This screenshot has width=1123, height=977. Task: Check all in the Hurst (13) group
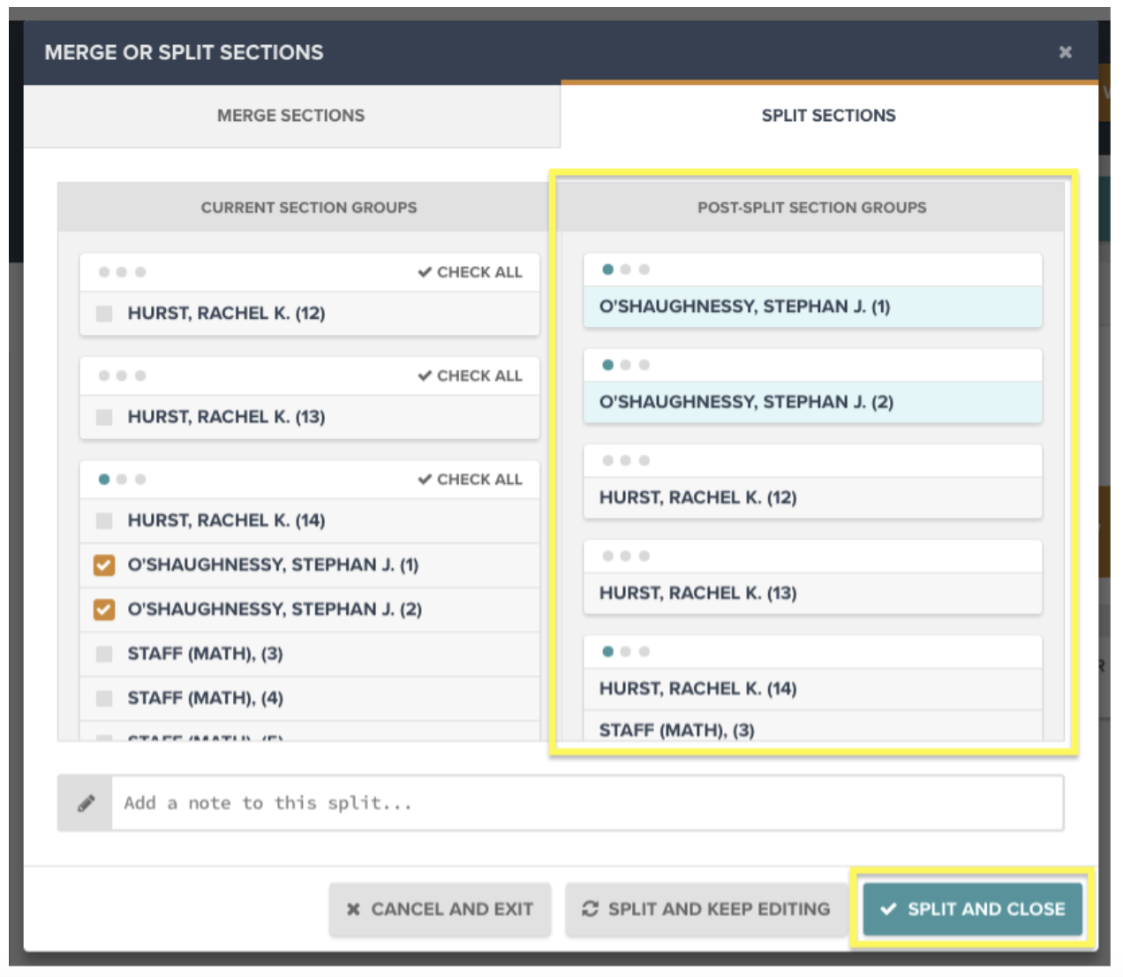point(470,375)
